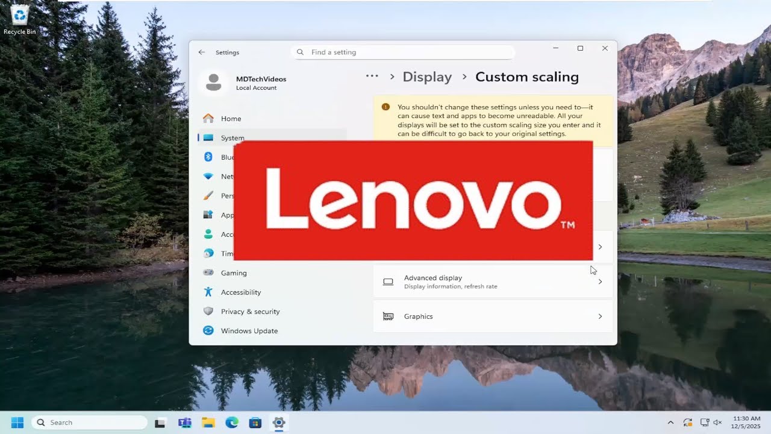This screenshot has width=771, height=434.
Task: Click the Advanced display monitor icon
Action: pos(389,281)
